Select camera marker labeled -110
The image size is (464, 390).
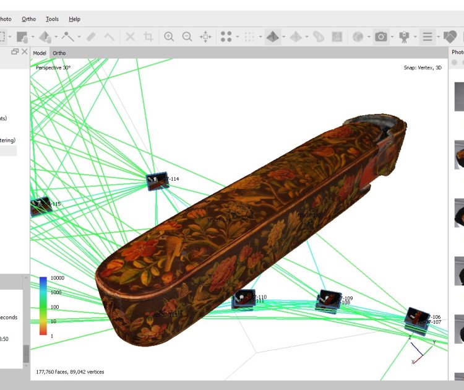(244, 299)
